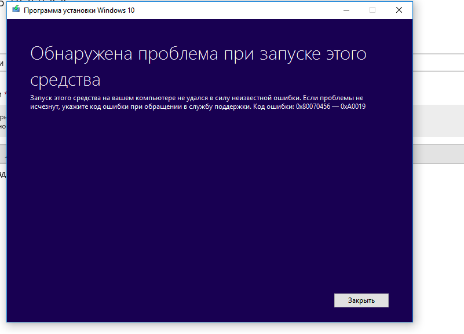Click the error code text 0x80070456 — 0xA0019
The image size is (464, 334).
point(331,107)
